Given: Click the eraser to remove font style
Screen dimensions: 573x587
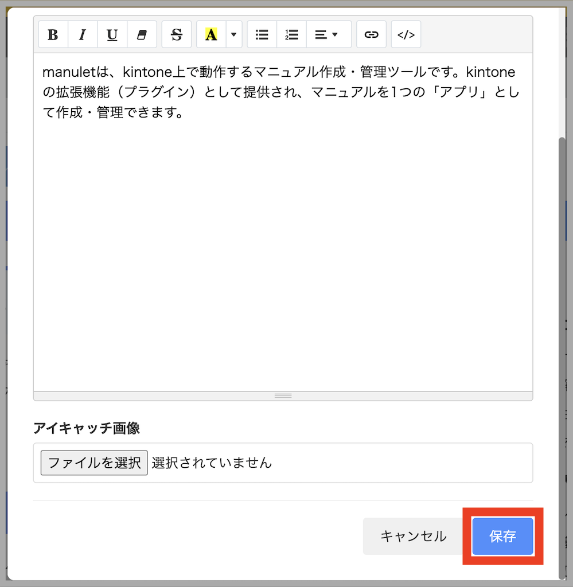Looking at the screenshot, I should point(142,34).
